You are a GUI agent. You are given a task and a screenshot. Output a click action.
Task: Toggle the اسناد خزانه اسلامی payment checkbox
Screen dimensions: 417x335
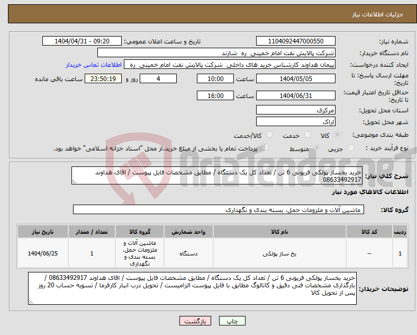265,147
